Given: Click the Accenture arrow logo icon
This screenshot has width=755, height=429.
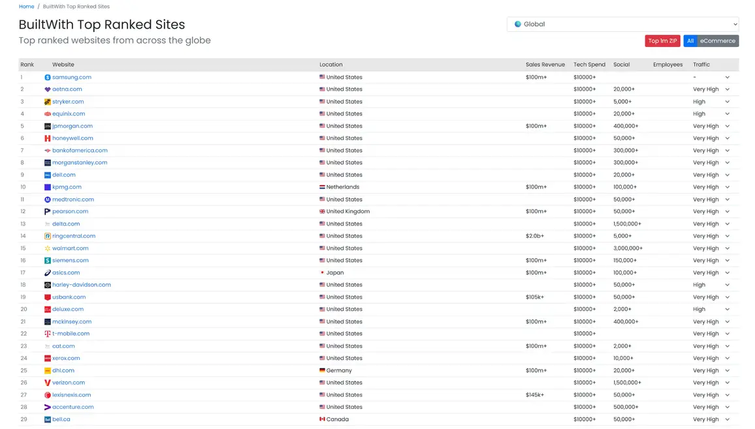Looking at the screenshot, I should tap(48, 407).
